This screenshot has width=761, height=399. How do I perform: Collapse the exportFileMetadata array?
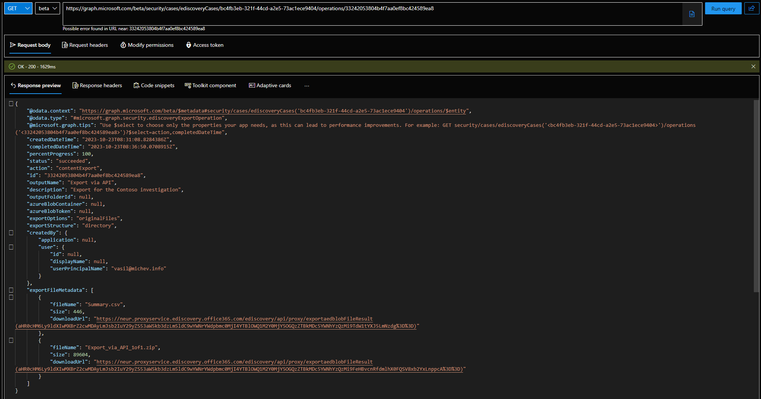tap(11, 290)
